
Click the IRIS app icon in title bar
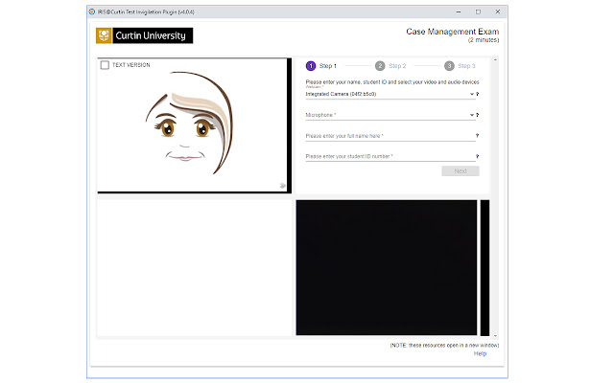(x=91, y=11)
